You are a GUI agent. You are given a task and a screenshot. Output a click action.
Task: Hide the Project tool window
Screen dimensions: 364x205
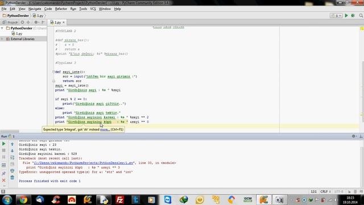coord(43,22)
